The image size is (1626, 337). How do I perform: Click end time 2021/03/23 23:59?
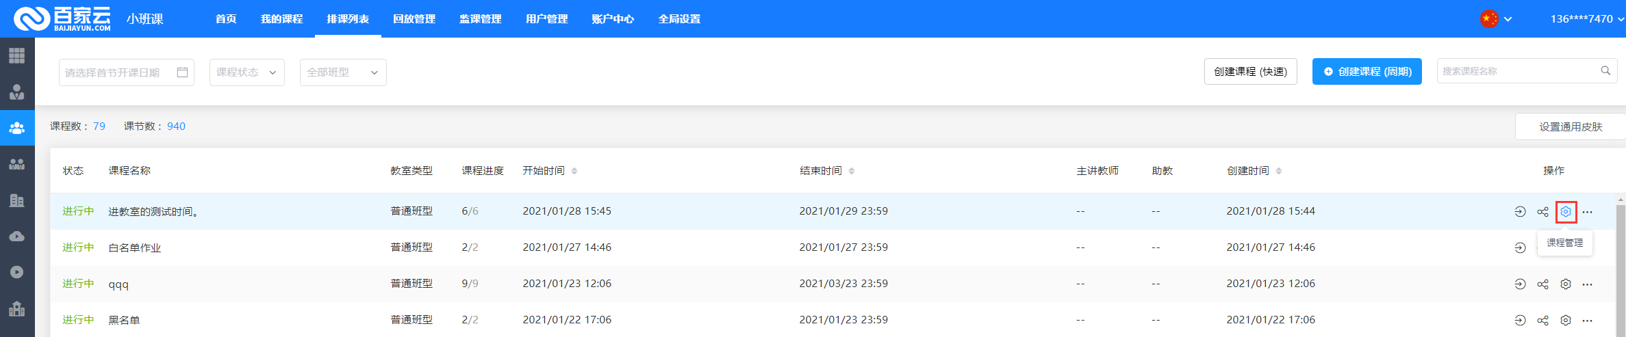(843, 284)
